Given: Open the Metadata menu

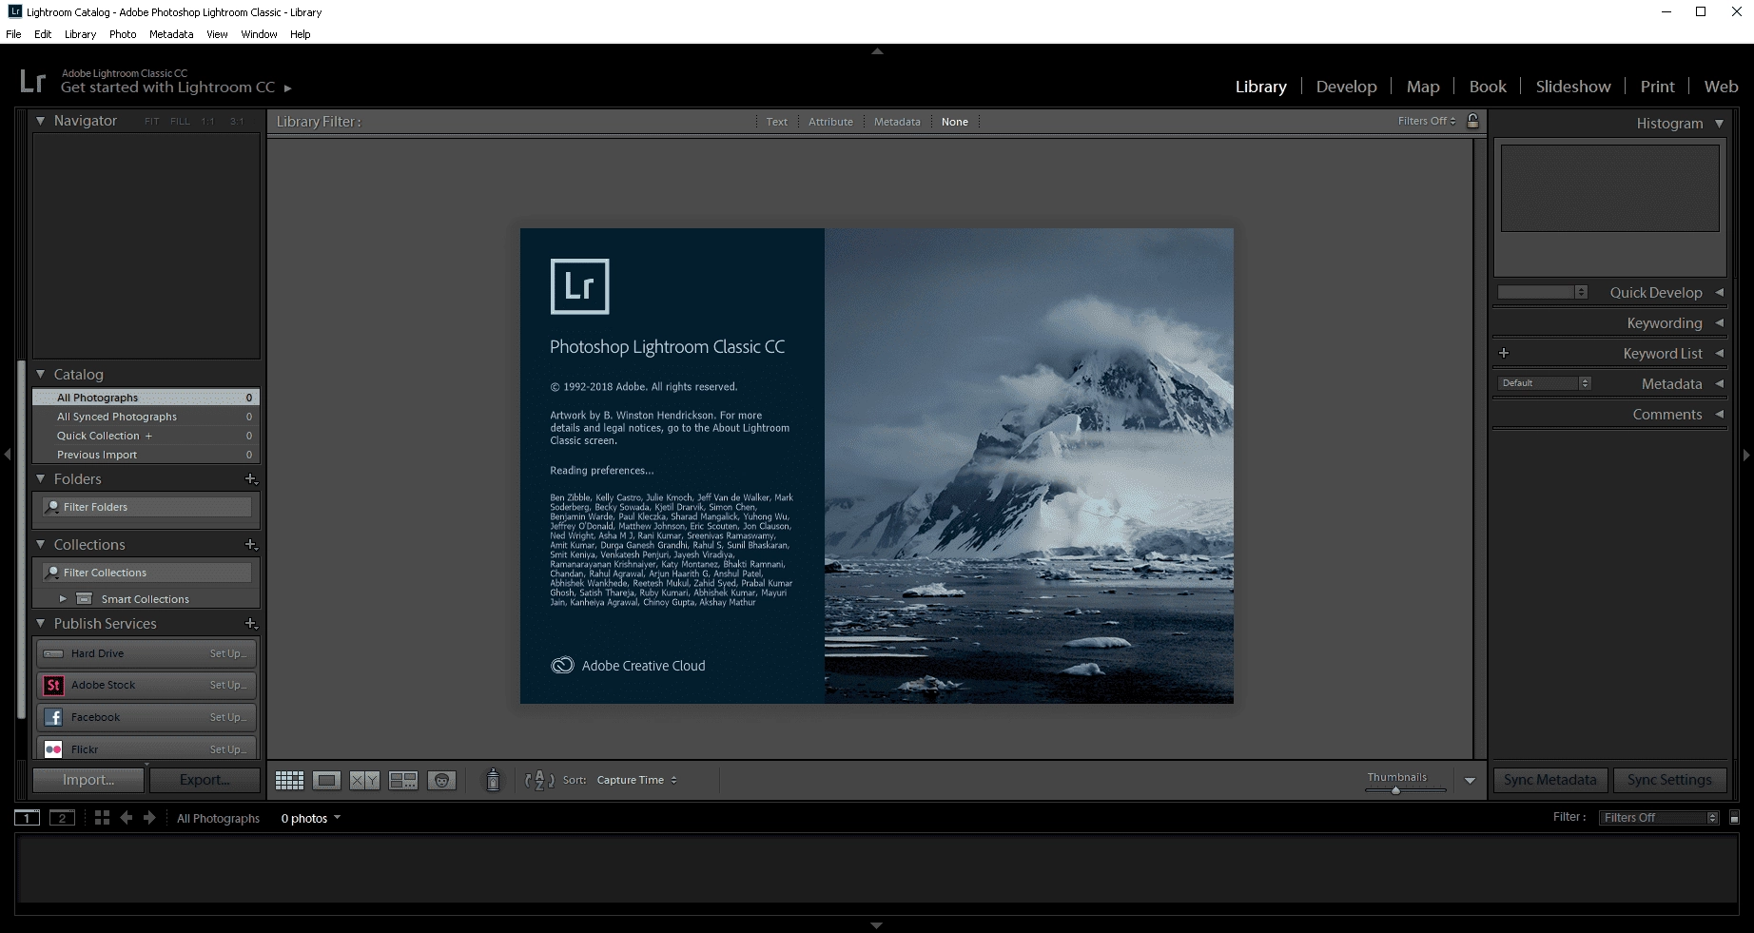Looking at the screenshot, I should click(x=171, y=34).
